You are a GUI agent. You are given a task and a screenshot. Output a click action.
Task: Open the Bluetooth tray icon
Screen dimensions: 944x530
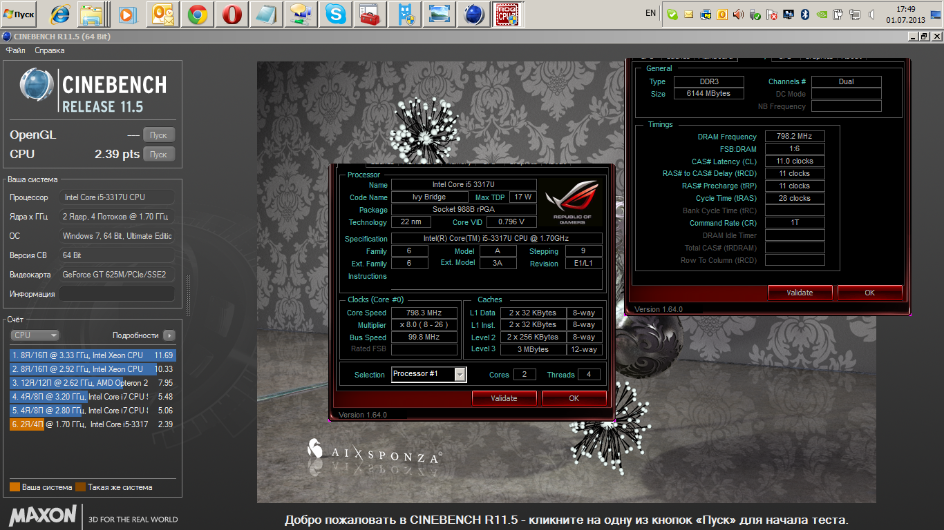805,14
